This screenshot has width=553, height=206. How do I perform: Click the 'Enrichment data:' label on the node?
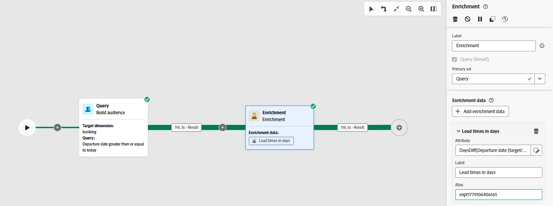click(x=264, y=133)
